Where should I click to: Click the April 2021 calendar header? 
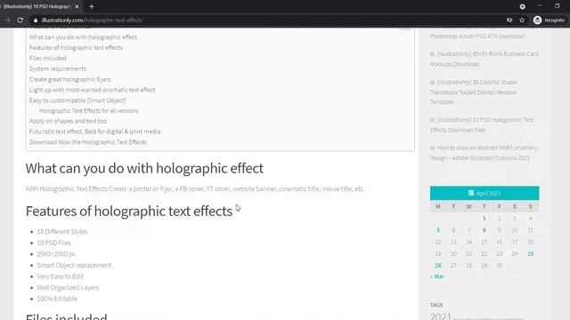pos(484,193)
